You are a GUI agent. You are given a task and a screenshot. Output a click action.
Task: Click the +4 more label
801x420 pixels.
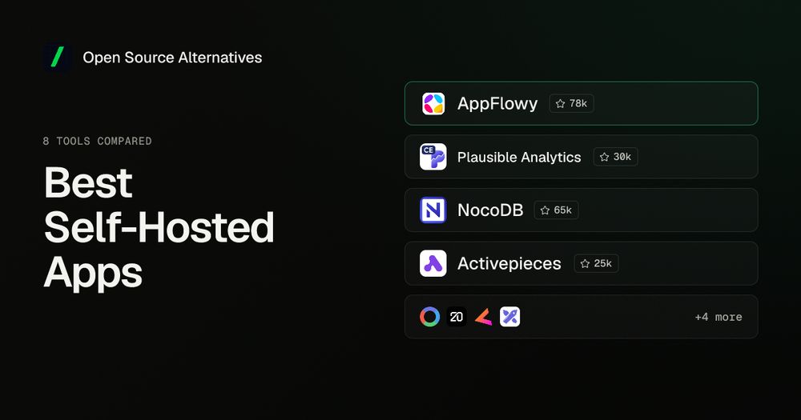click(x=718, y=317)
